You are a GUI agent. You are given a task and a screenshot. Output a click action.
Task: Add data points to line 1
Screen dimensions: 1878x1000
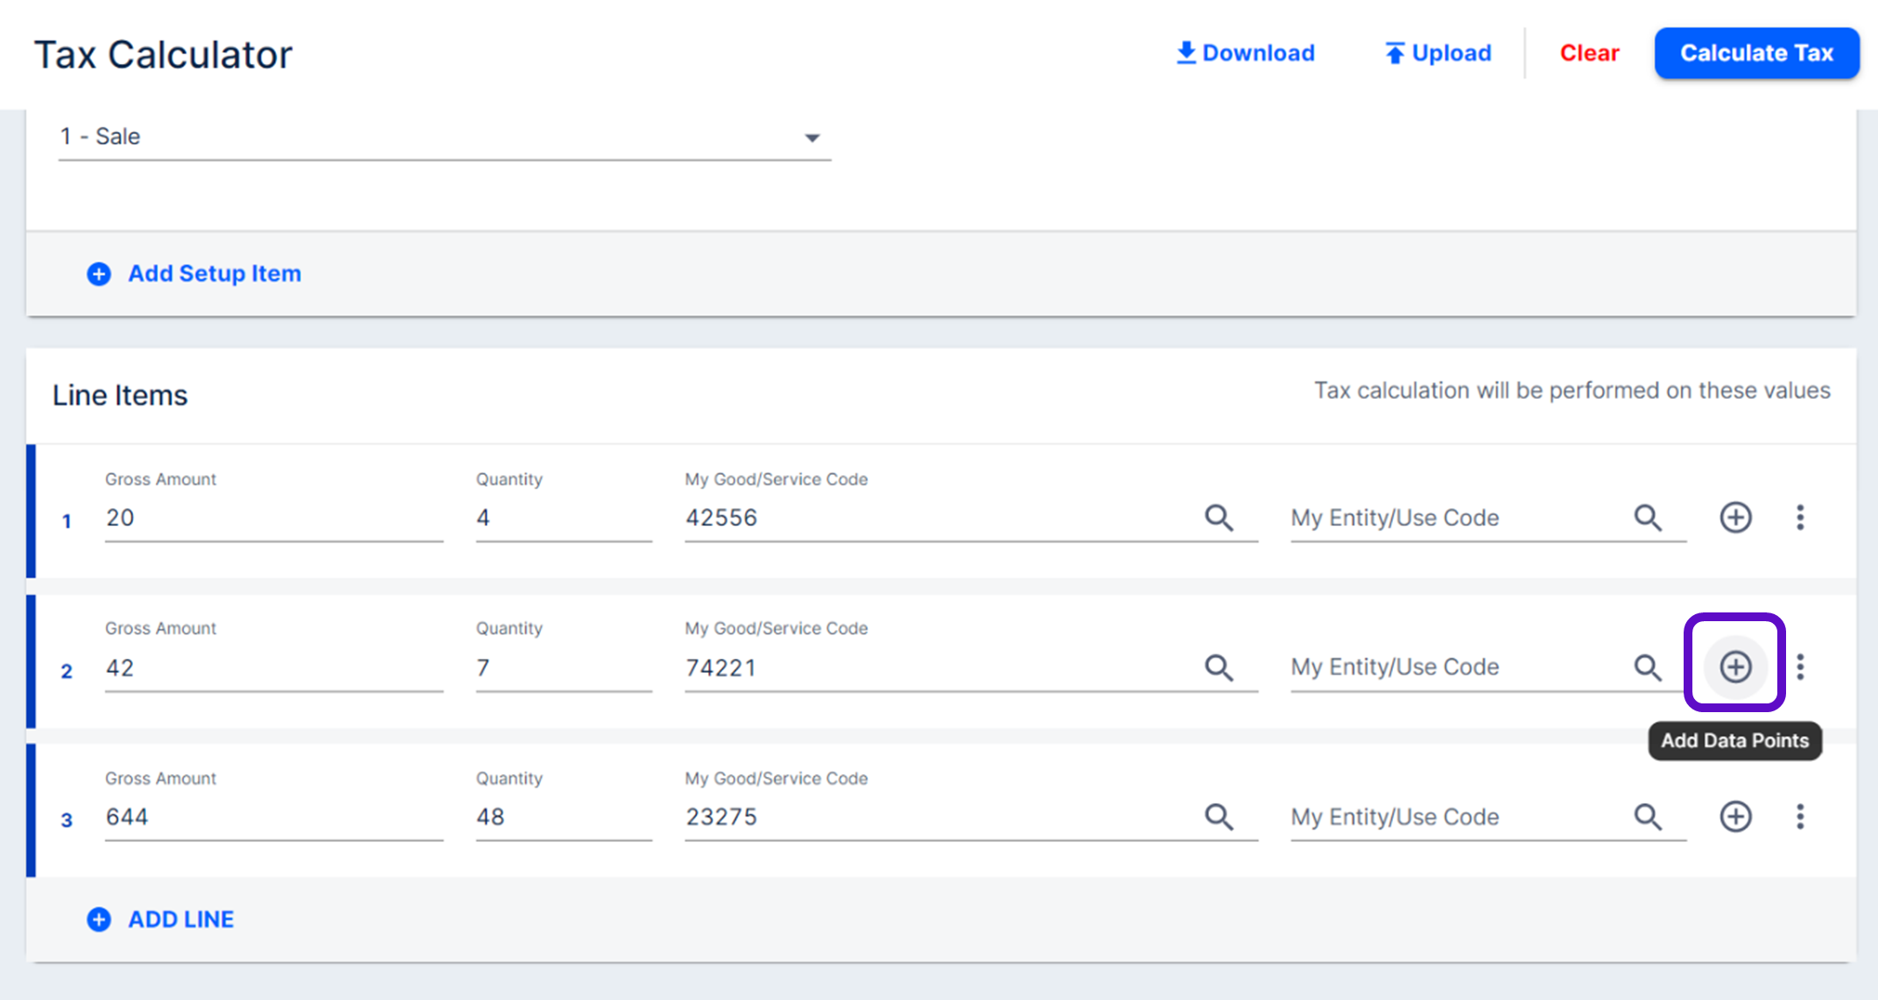click(x=1735, y=518)
